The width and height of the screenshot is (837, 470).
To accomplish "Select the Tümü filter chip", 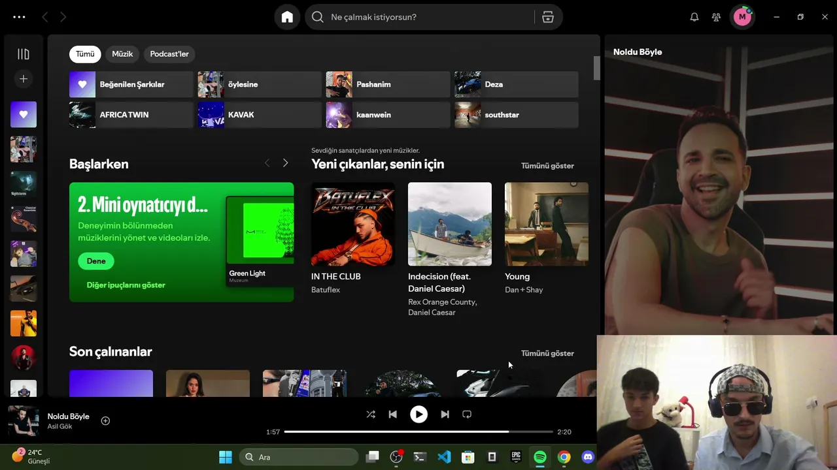I will pos(85,54).
